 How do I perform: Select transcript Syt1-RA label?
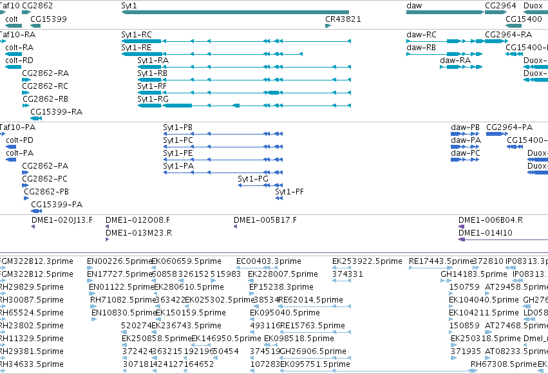[153, 61]
